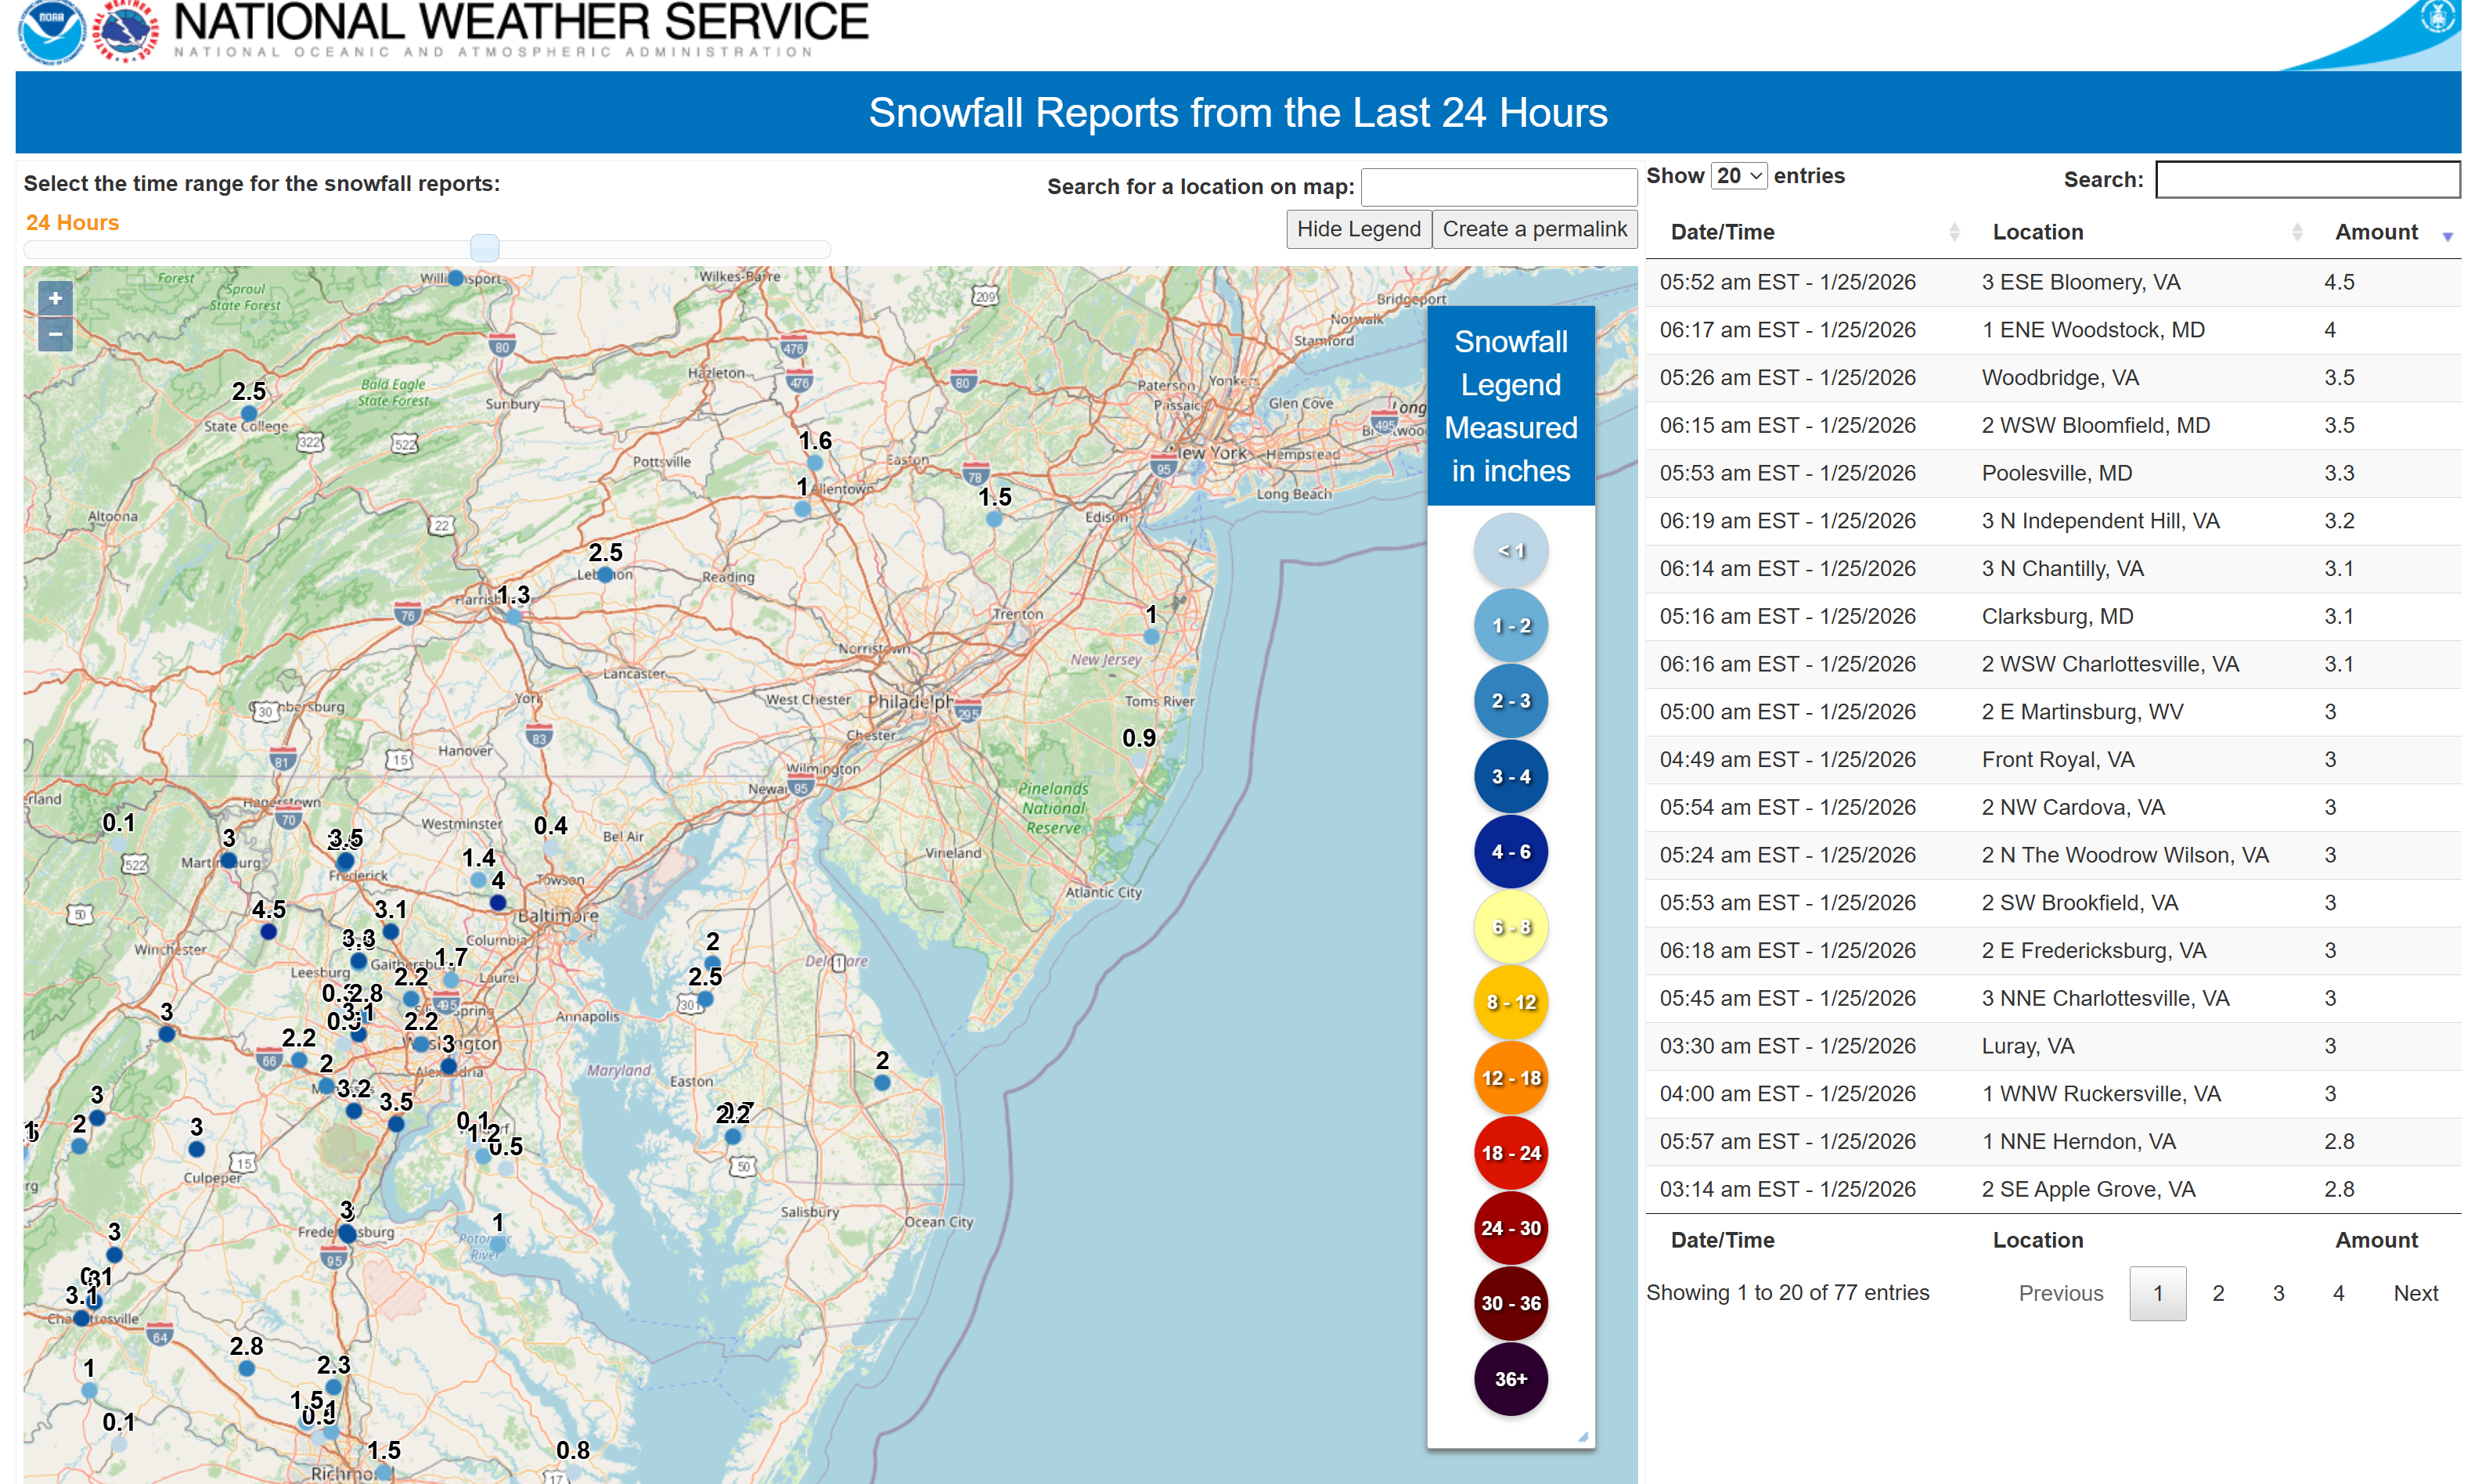Click the time range slider handle
The width and height of the screenshot is (2471, 1484).
[x=484, y=247]
